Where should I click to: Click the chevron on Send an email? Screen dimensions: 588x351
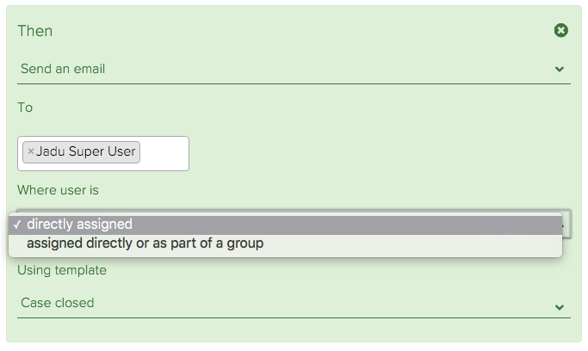click(560, 70)
